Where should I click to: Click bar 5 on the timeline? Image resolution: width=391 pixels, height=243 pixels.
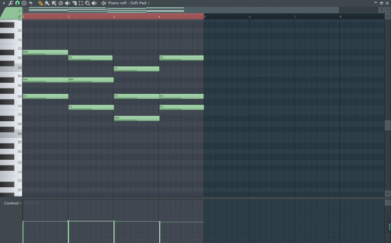[x=205, y=17]
